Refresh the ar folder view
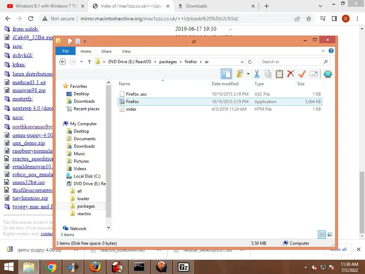Viewport: 365px width, 274px height. click(x=250, y=62)
